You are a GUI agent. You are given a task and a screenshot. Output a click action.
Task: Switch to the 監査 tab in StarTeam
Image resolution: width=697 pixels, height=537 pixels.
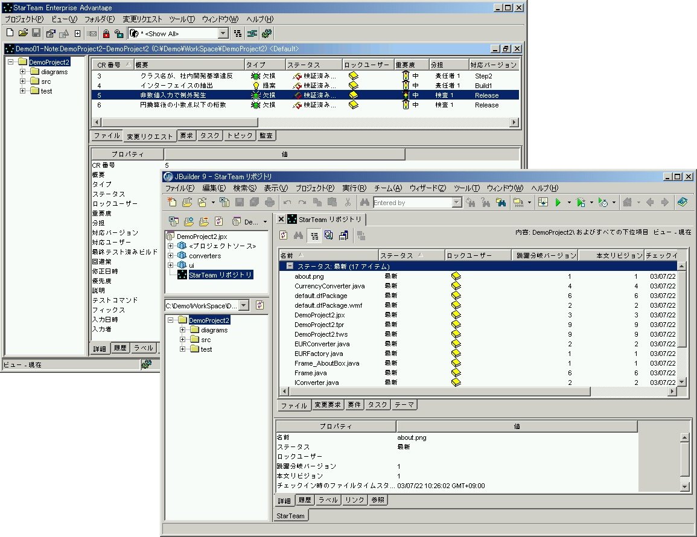(266, 136)
